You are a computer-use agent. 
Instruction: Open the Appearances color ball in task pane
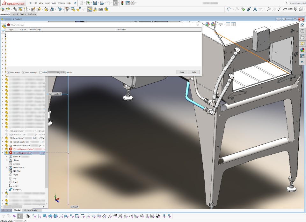tap(302, 50)
